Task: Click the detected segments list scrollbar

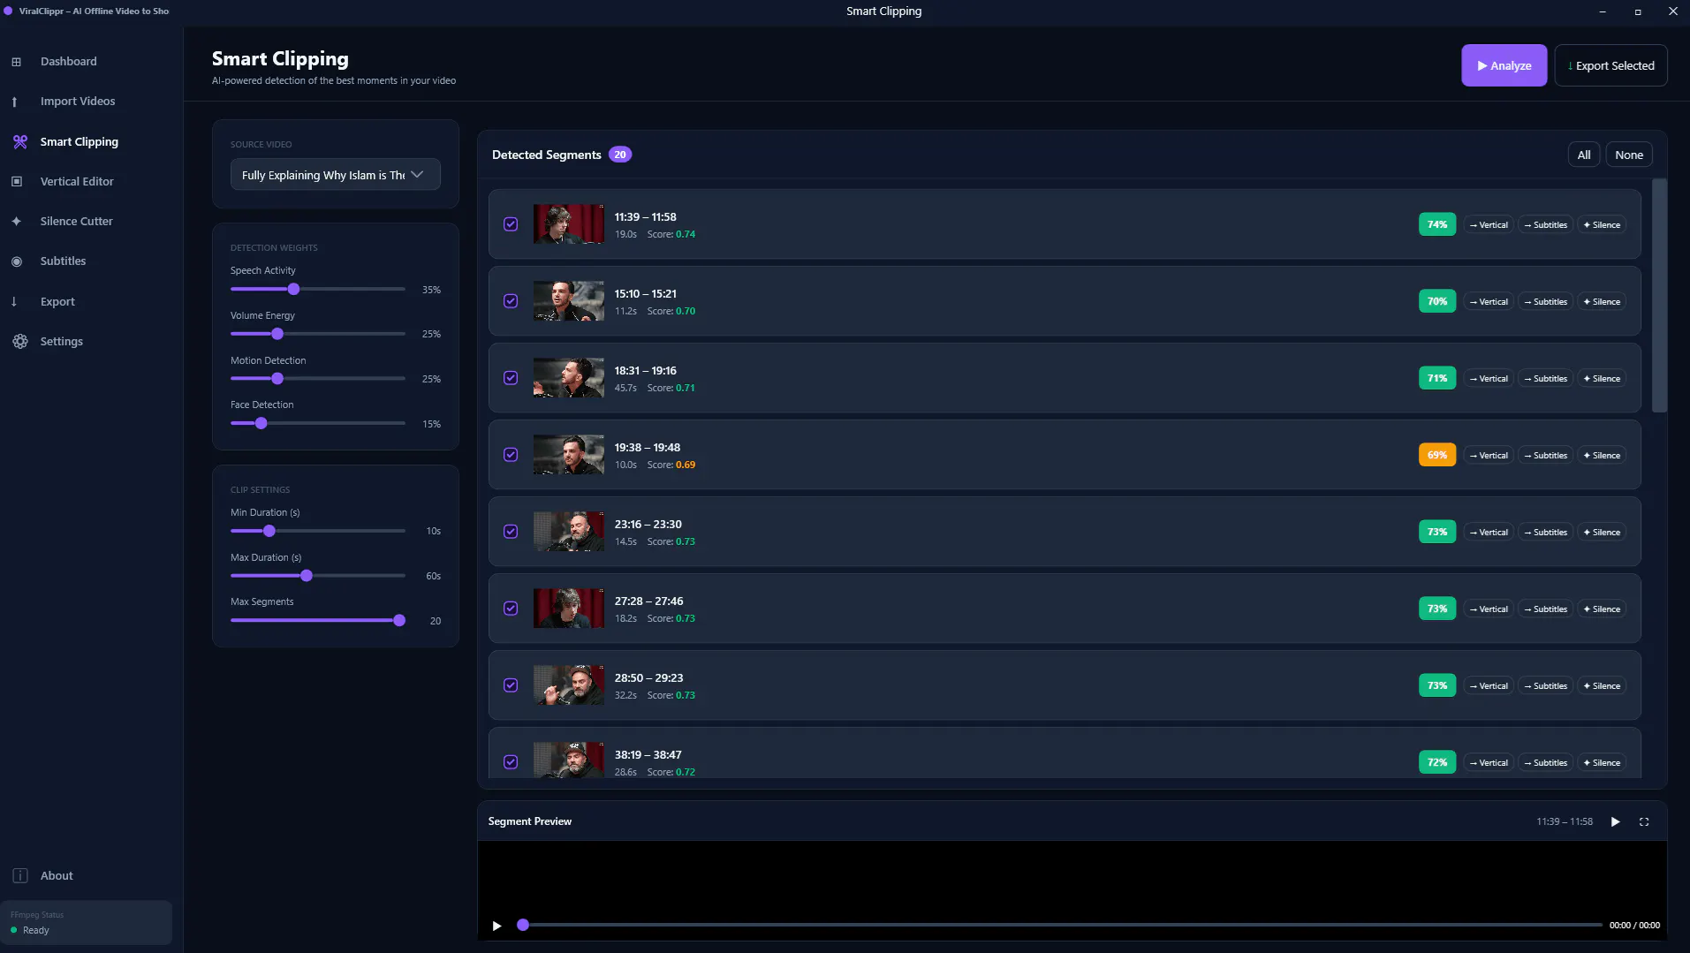Action: coord(1659,296)
